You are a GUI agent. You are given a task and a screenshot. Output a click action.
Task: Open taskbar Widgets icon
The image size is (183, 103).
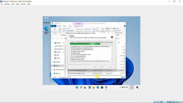pos(89,87)
